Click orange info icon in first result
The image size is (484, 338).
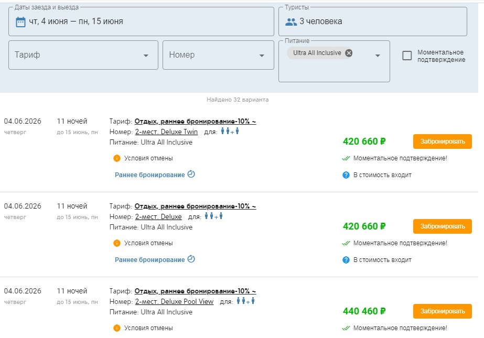click(116, 158)
